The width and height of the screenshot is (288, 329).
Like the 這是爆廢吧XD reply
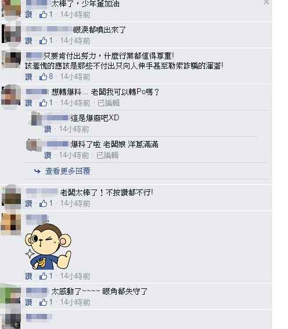[x=48, y=129]
